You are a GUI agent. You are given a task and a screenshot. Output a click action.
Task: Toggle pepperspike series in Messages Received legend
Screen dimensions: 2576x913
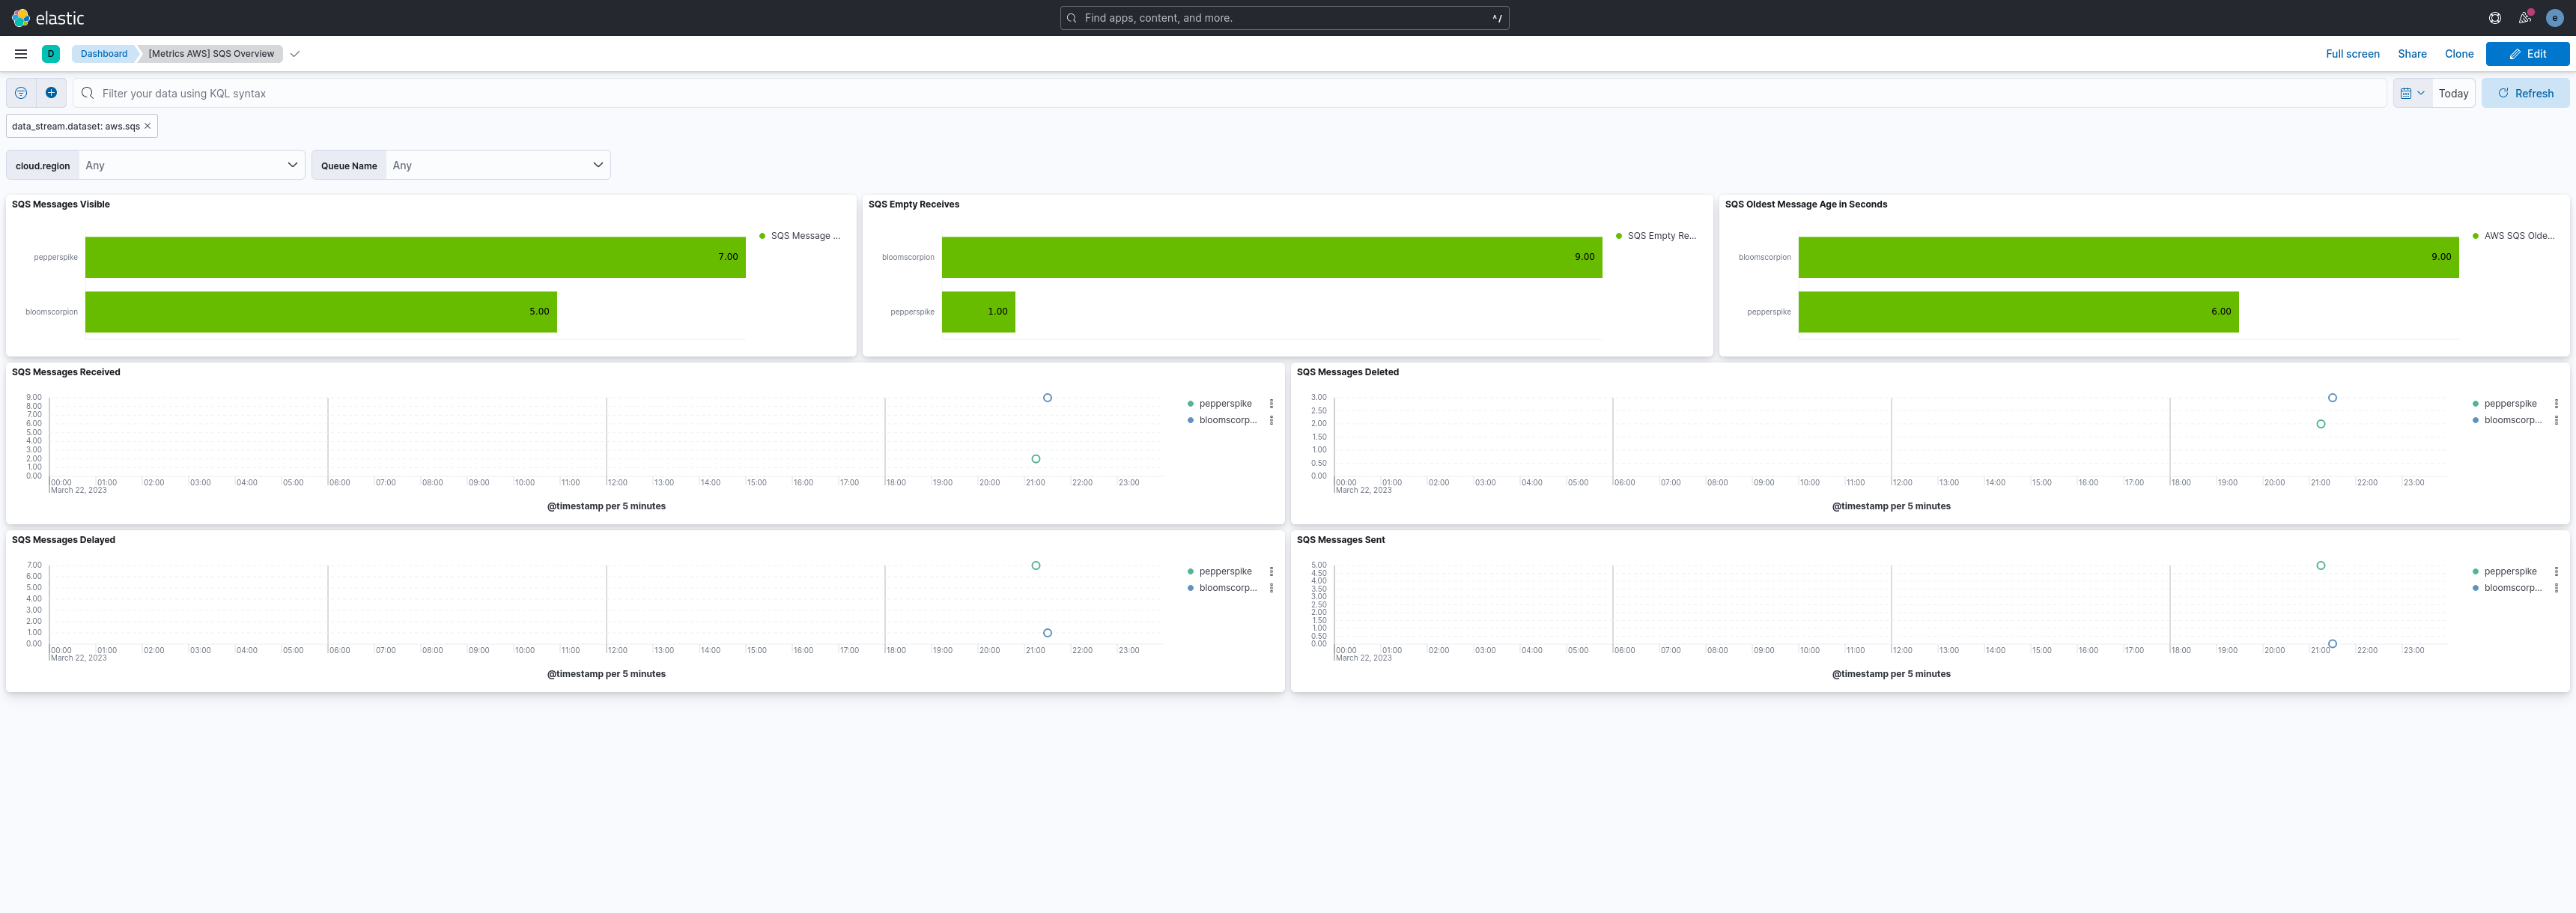1225,404
